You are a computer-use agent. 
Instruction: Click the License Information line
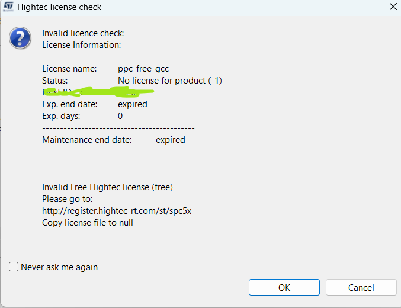(81, 45)
